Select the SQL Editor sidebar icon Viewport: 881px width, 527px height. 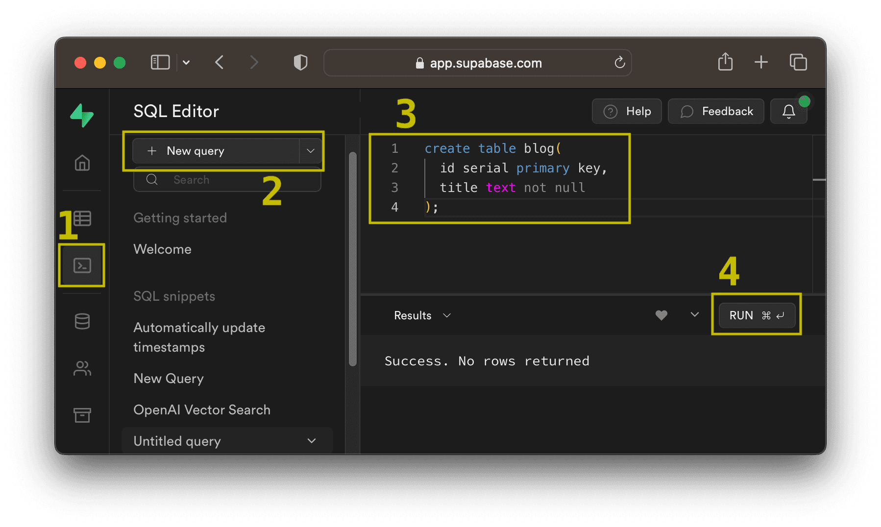pos(82,265)
